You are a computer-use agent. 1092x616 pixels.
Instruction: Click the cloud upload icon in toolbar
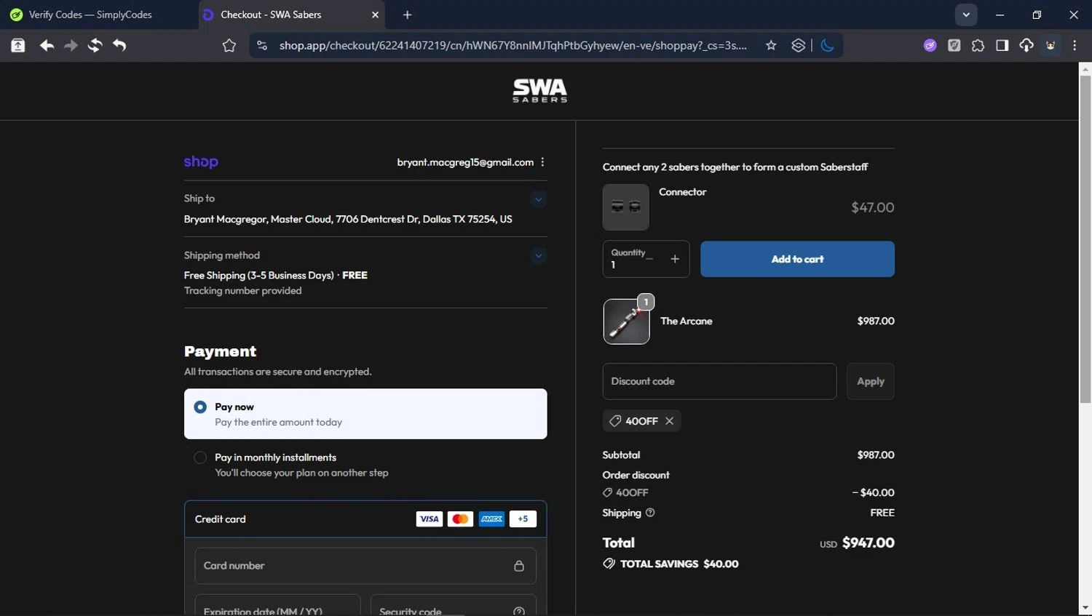pyautogui.click(x=1026, y=45)
